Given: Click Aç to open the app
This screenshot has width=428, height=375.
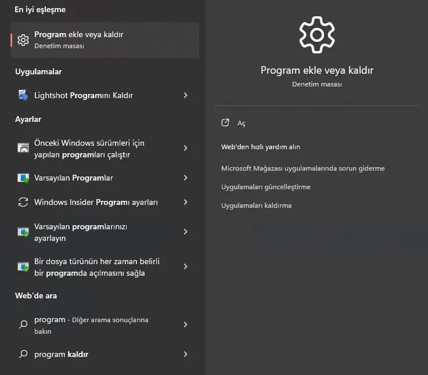Looking at the screenshot, I should point(242,124).
